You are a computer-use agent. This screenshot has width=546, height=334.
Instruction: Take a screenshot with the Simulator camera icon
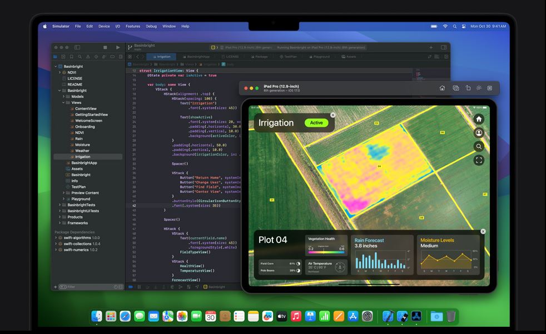click(455, 88)
